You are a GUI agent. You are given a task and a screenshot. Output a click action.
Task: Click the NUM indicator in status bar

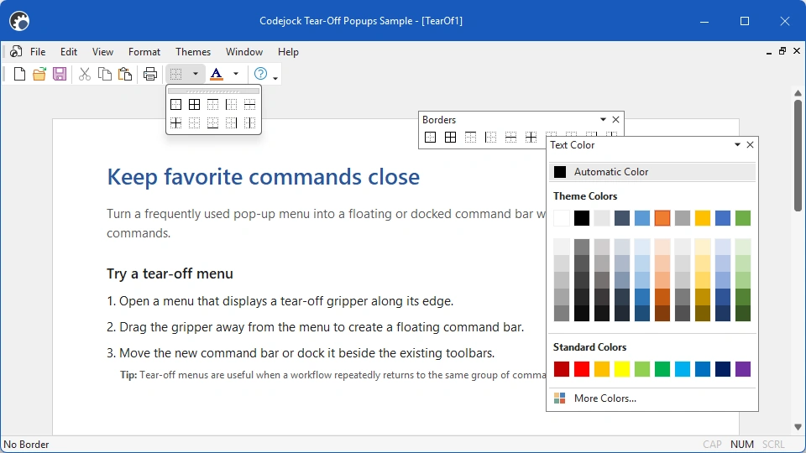(x=742, y=445)
